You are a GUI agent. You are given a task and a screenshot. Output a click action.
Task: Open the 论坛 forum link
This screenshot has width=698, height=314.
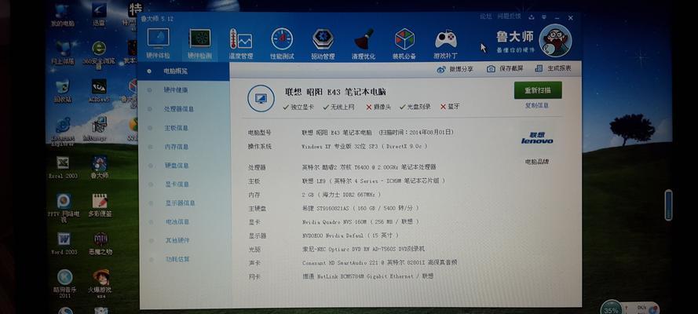pos(486,16)
